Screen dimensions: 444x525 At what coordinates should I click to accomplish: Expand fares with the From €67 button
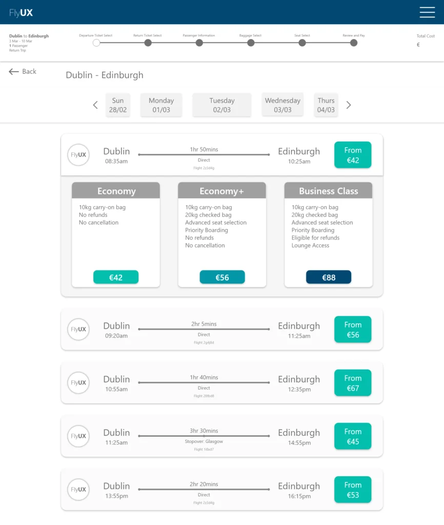click(353, 382)
